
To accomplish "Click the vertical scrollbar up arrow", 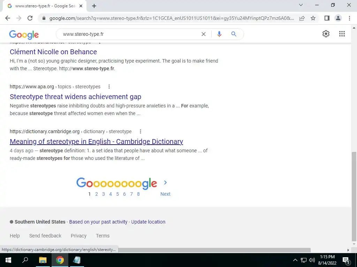I will tap(354, 28).
